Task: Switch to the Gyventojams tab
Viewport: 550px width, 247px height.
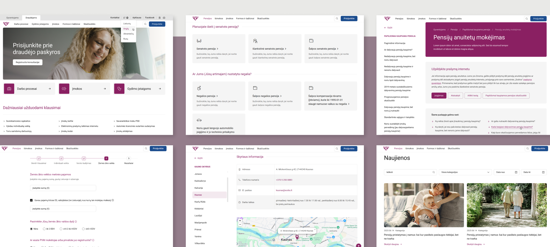Action: point(12,18)
